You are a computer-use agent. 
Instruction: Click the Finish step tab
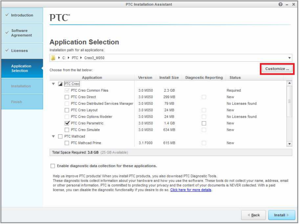(x=22, y=102)
